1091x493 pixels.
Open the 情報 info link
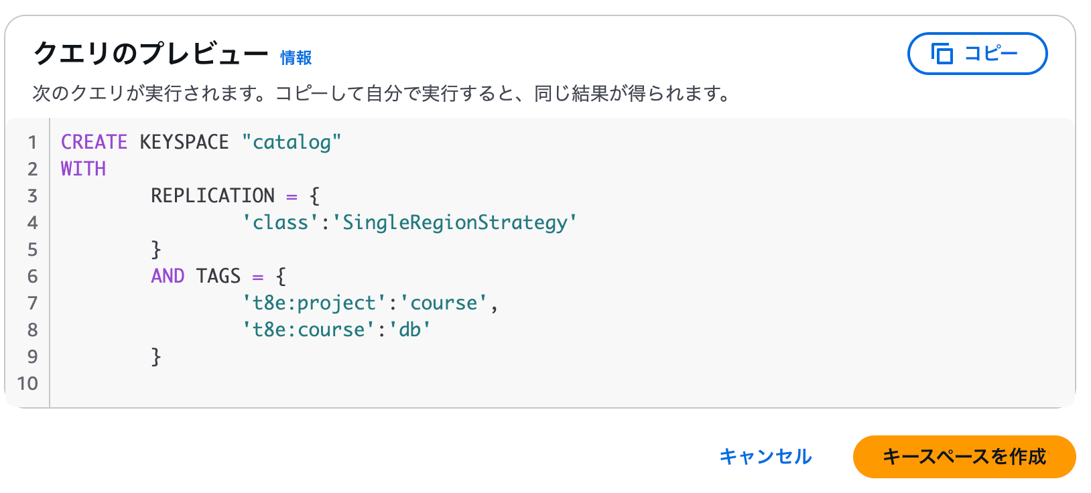tap(296, 58)
